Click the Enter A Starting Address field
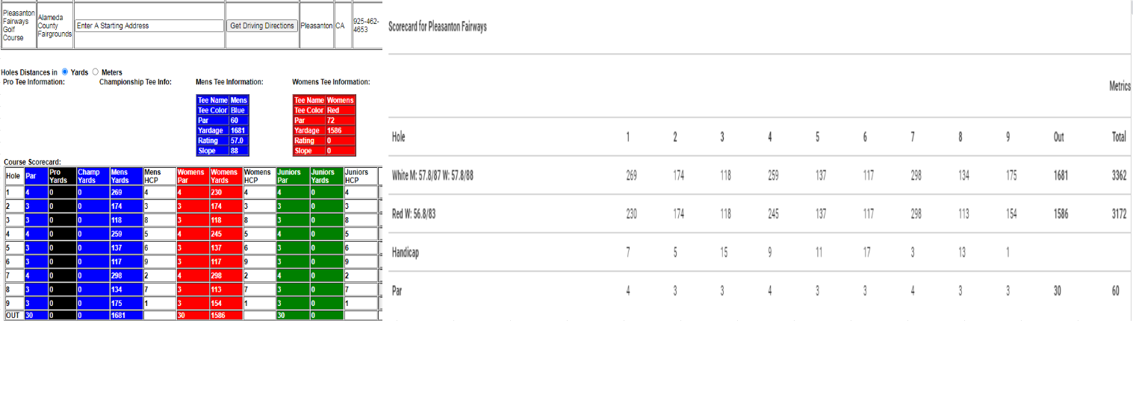The width and height of the screenshot is (1133, 403). click(149, 25)
